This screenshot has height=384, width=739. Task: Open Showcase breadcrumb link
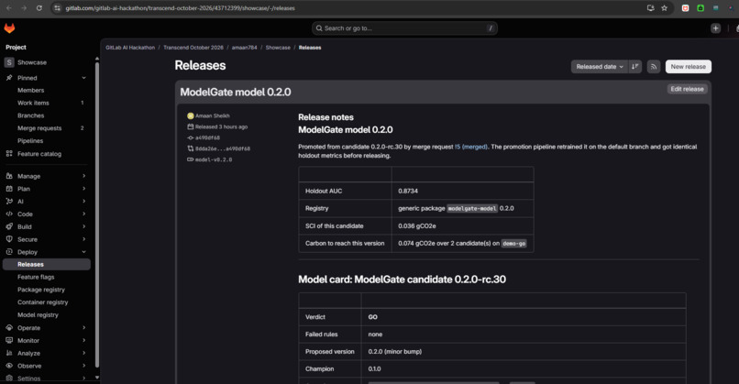278,48
